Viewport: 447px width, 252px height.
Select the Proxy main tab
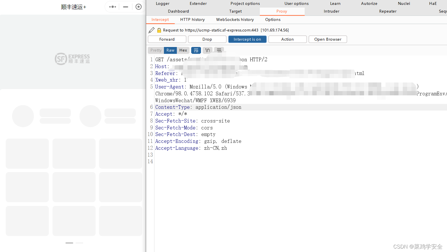pyautogui.click(x=282, y=11)
